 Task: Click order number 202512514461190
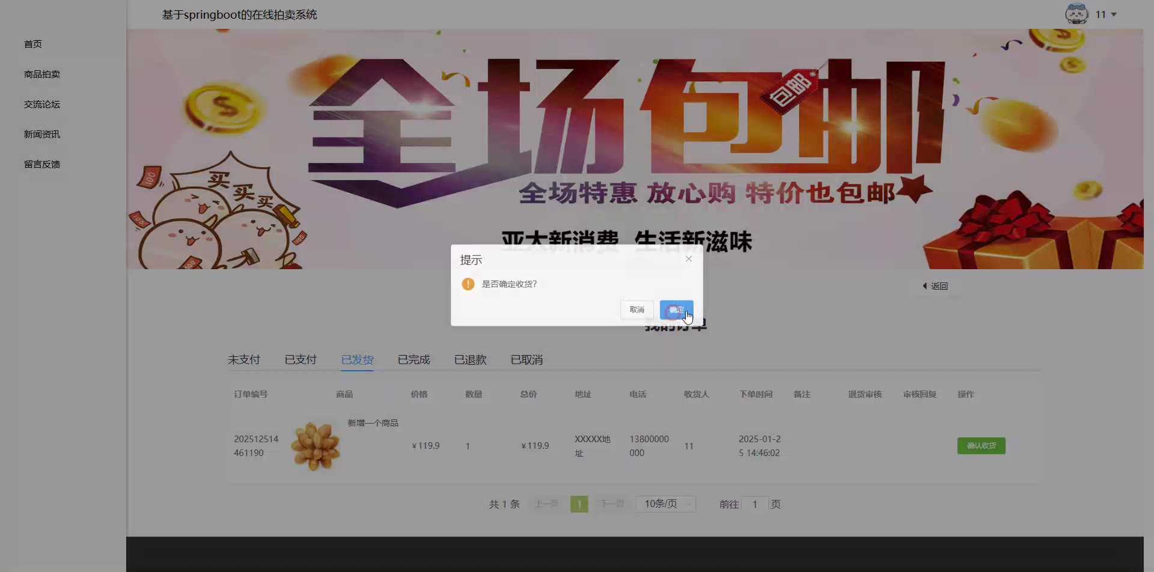(x=256, y=446)
